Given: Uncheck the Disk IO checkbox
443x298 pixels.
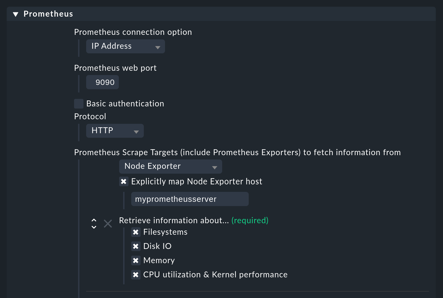Looking at the screenshot, I should 136,246.
